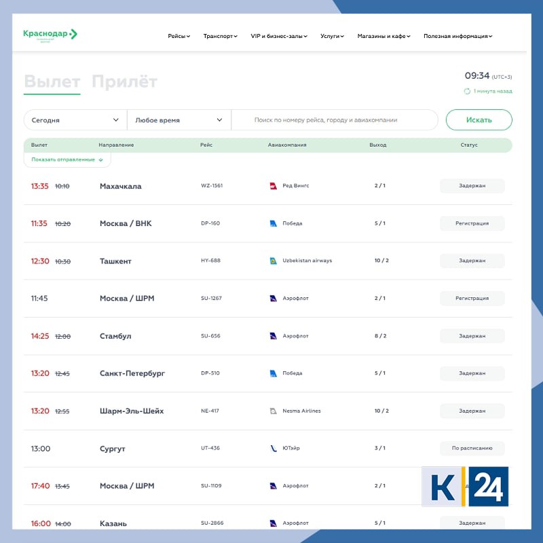
Task: Click the Red Wings airline icon
Action: click(x=274, y=186)
